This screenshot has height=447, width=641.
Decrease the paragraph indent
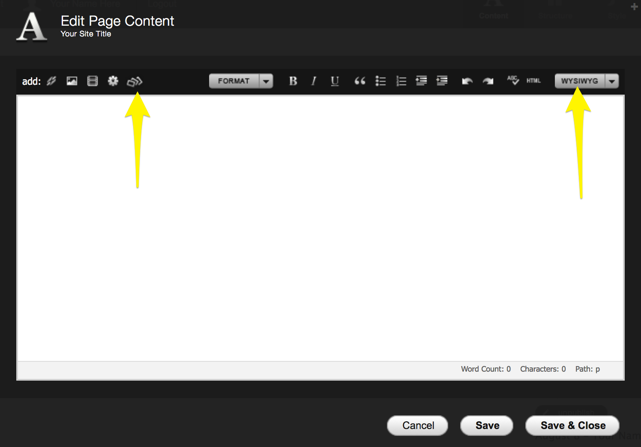click(x=421, y=81)
